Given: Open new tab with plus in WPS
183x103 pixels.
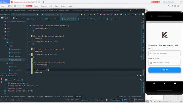Looking at the screenshot, I should click(x=43, y=2).
